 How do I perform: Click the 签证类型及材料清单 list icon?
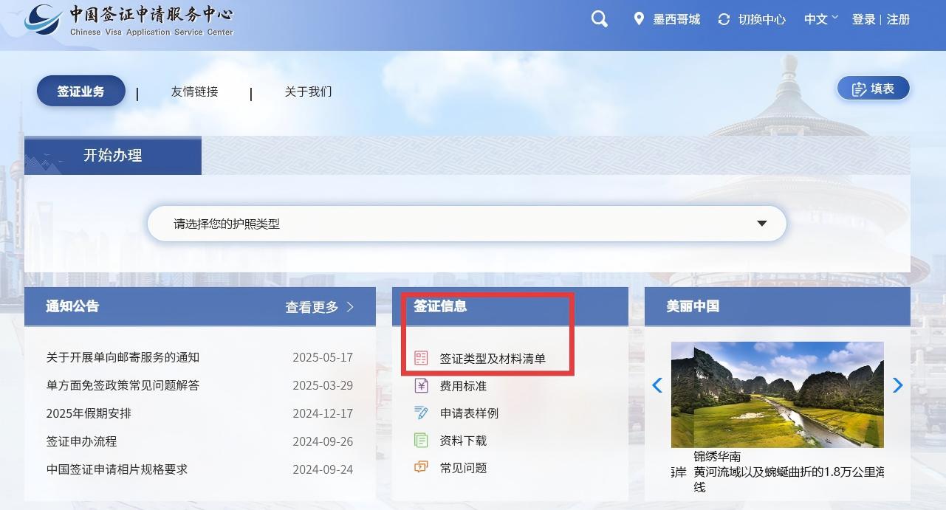421,358
